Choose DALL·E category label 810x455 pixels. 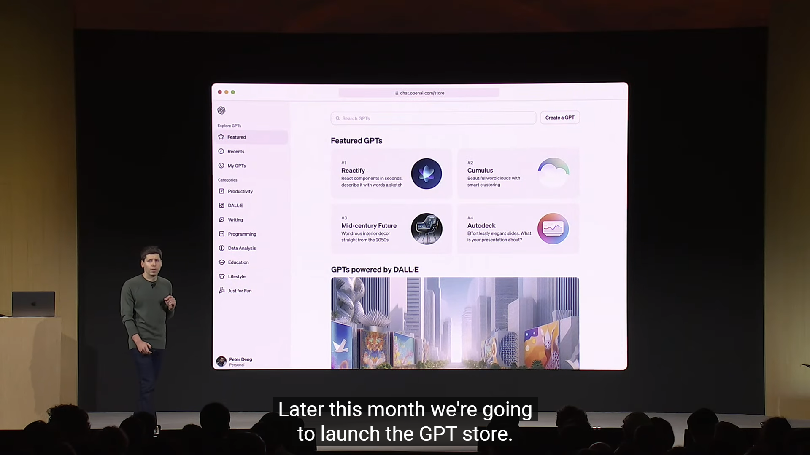pos(235,206)
